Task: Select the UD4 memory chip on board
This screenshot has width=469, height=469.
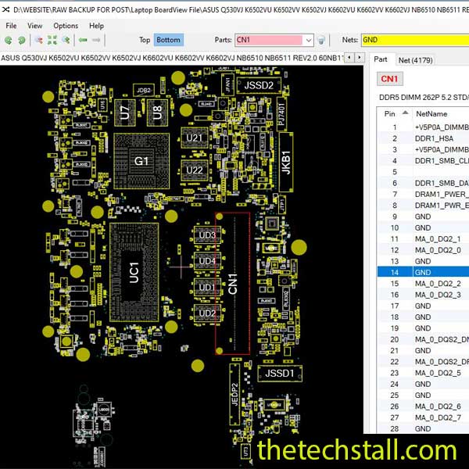Action: 207,261
